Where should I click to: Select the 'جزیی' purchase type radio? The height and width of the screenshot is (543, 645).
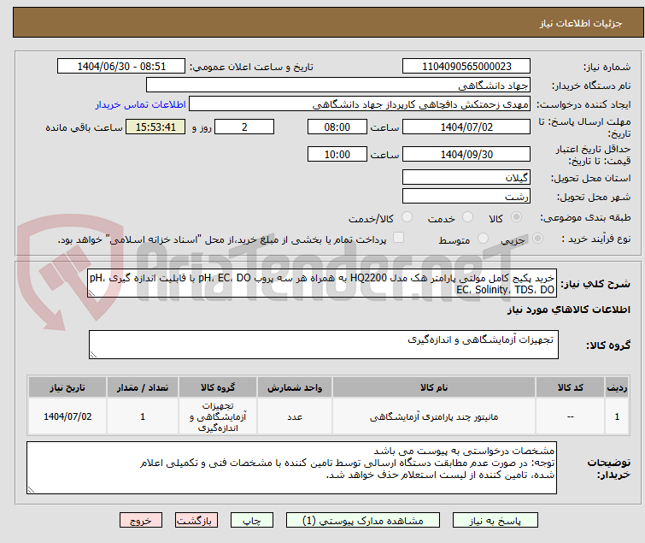pyautogui.click(x=537, y=239)
